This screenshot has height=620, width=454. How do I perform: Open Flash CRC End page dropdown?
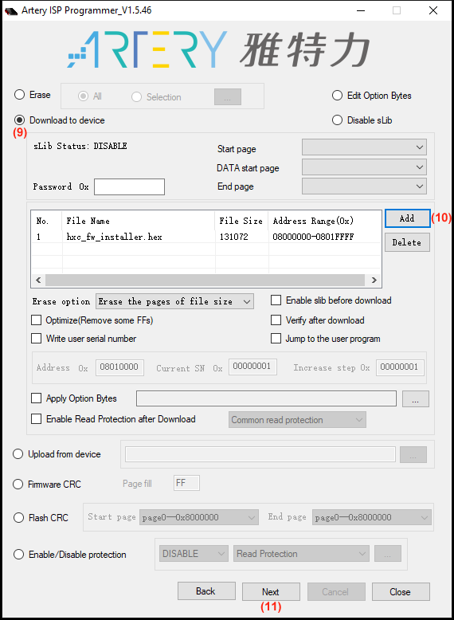click(371, 517)
